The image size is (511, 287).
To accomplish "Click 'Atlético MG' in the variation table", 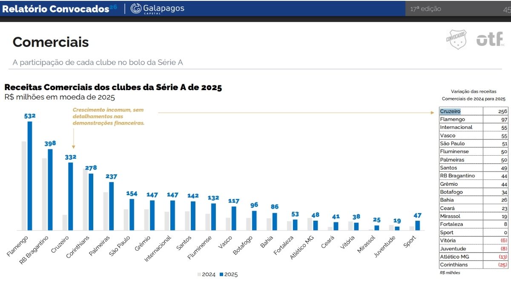I will tap(454, 257).
